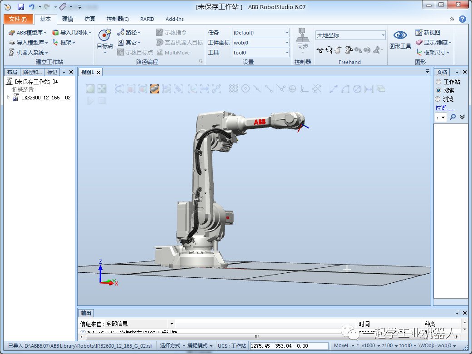Image resolution: width=472 pixels, height=354 pixels.
Task: Open the 控制器(C) ribbon tab
Action: [x=118, y=19]
